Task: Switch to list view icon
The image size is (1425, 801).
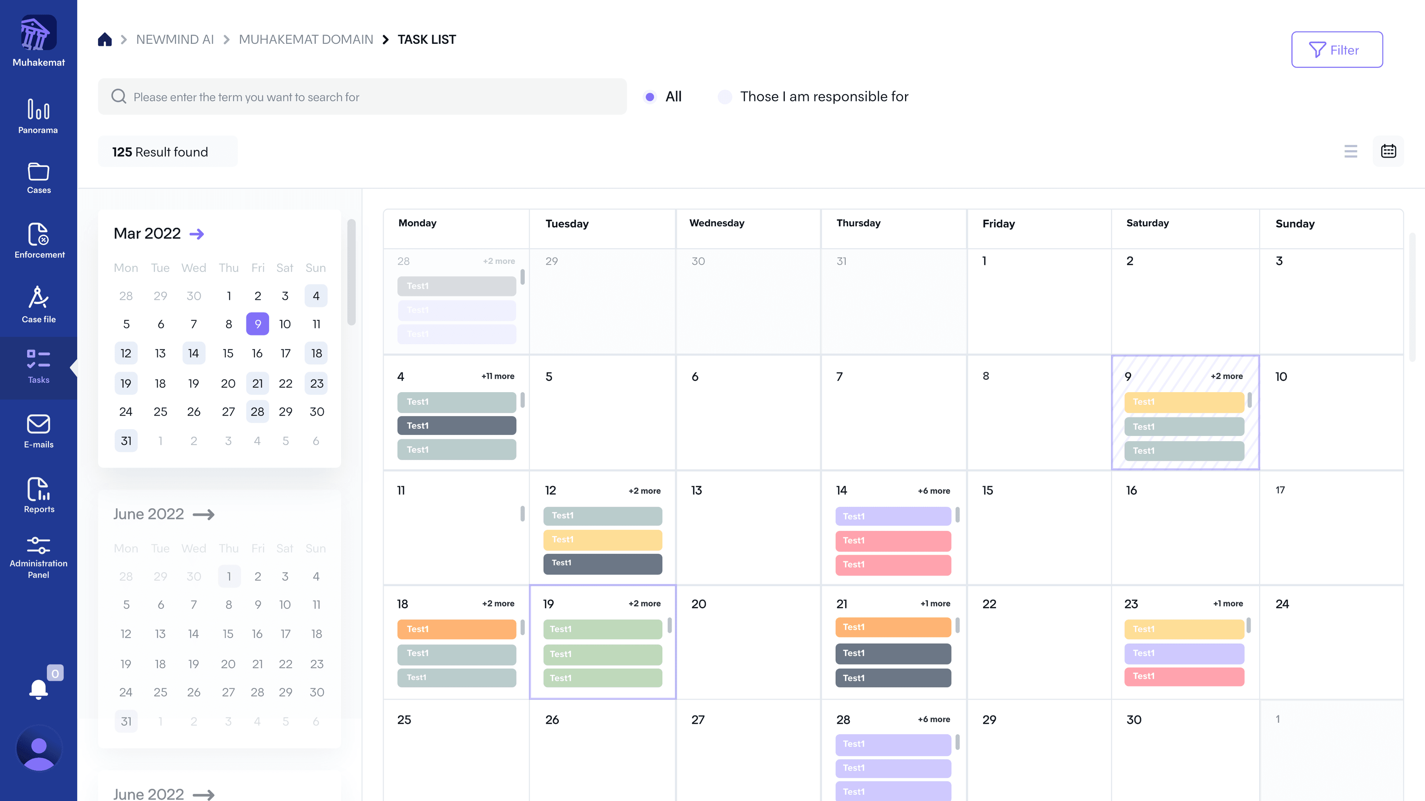Action: tap(1350, 152)
